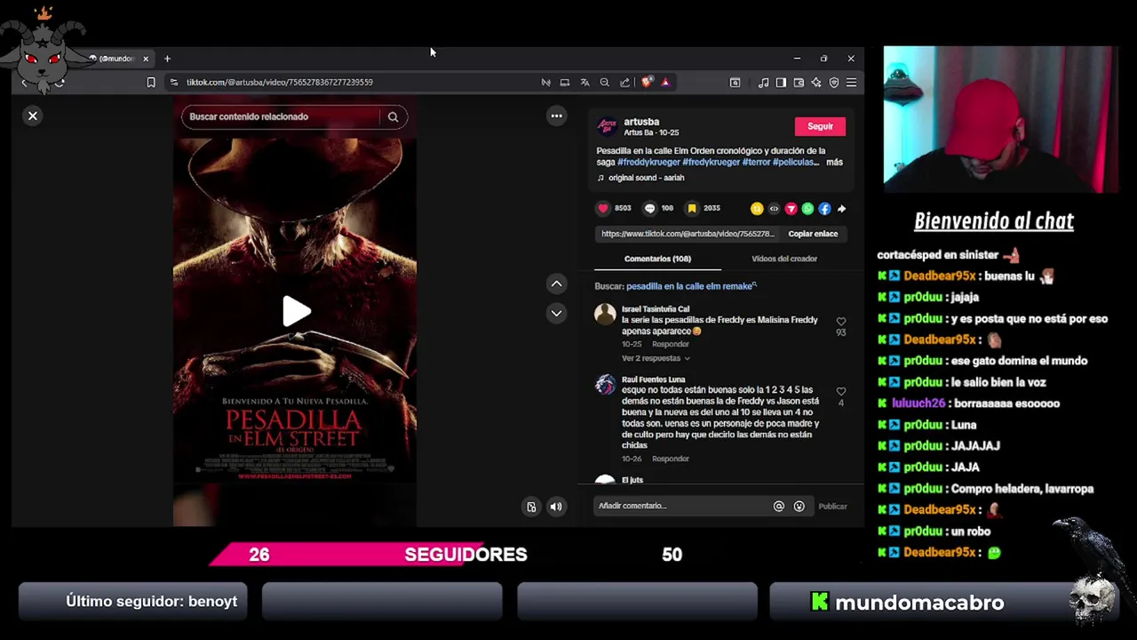The image size is (1137, 640).
Task: Click Publicar to post comment
Action: pyautogui.click(x=832, y=507)
